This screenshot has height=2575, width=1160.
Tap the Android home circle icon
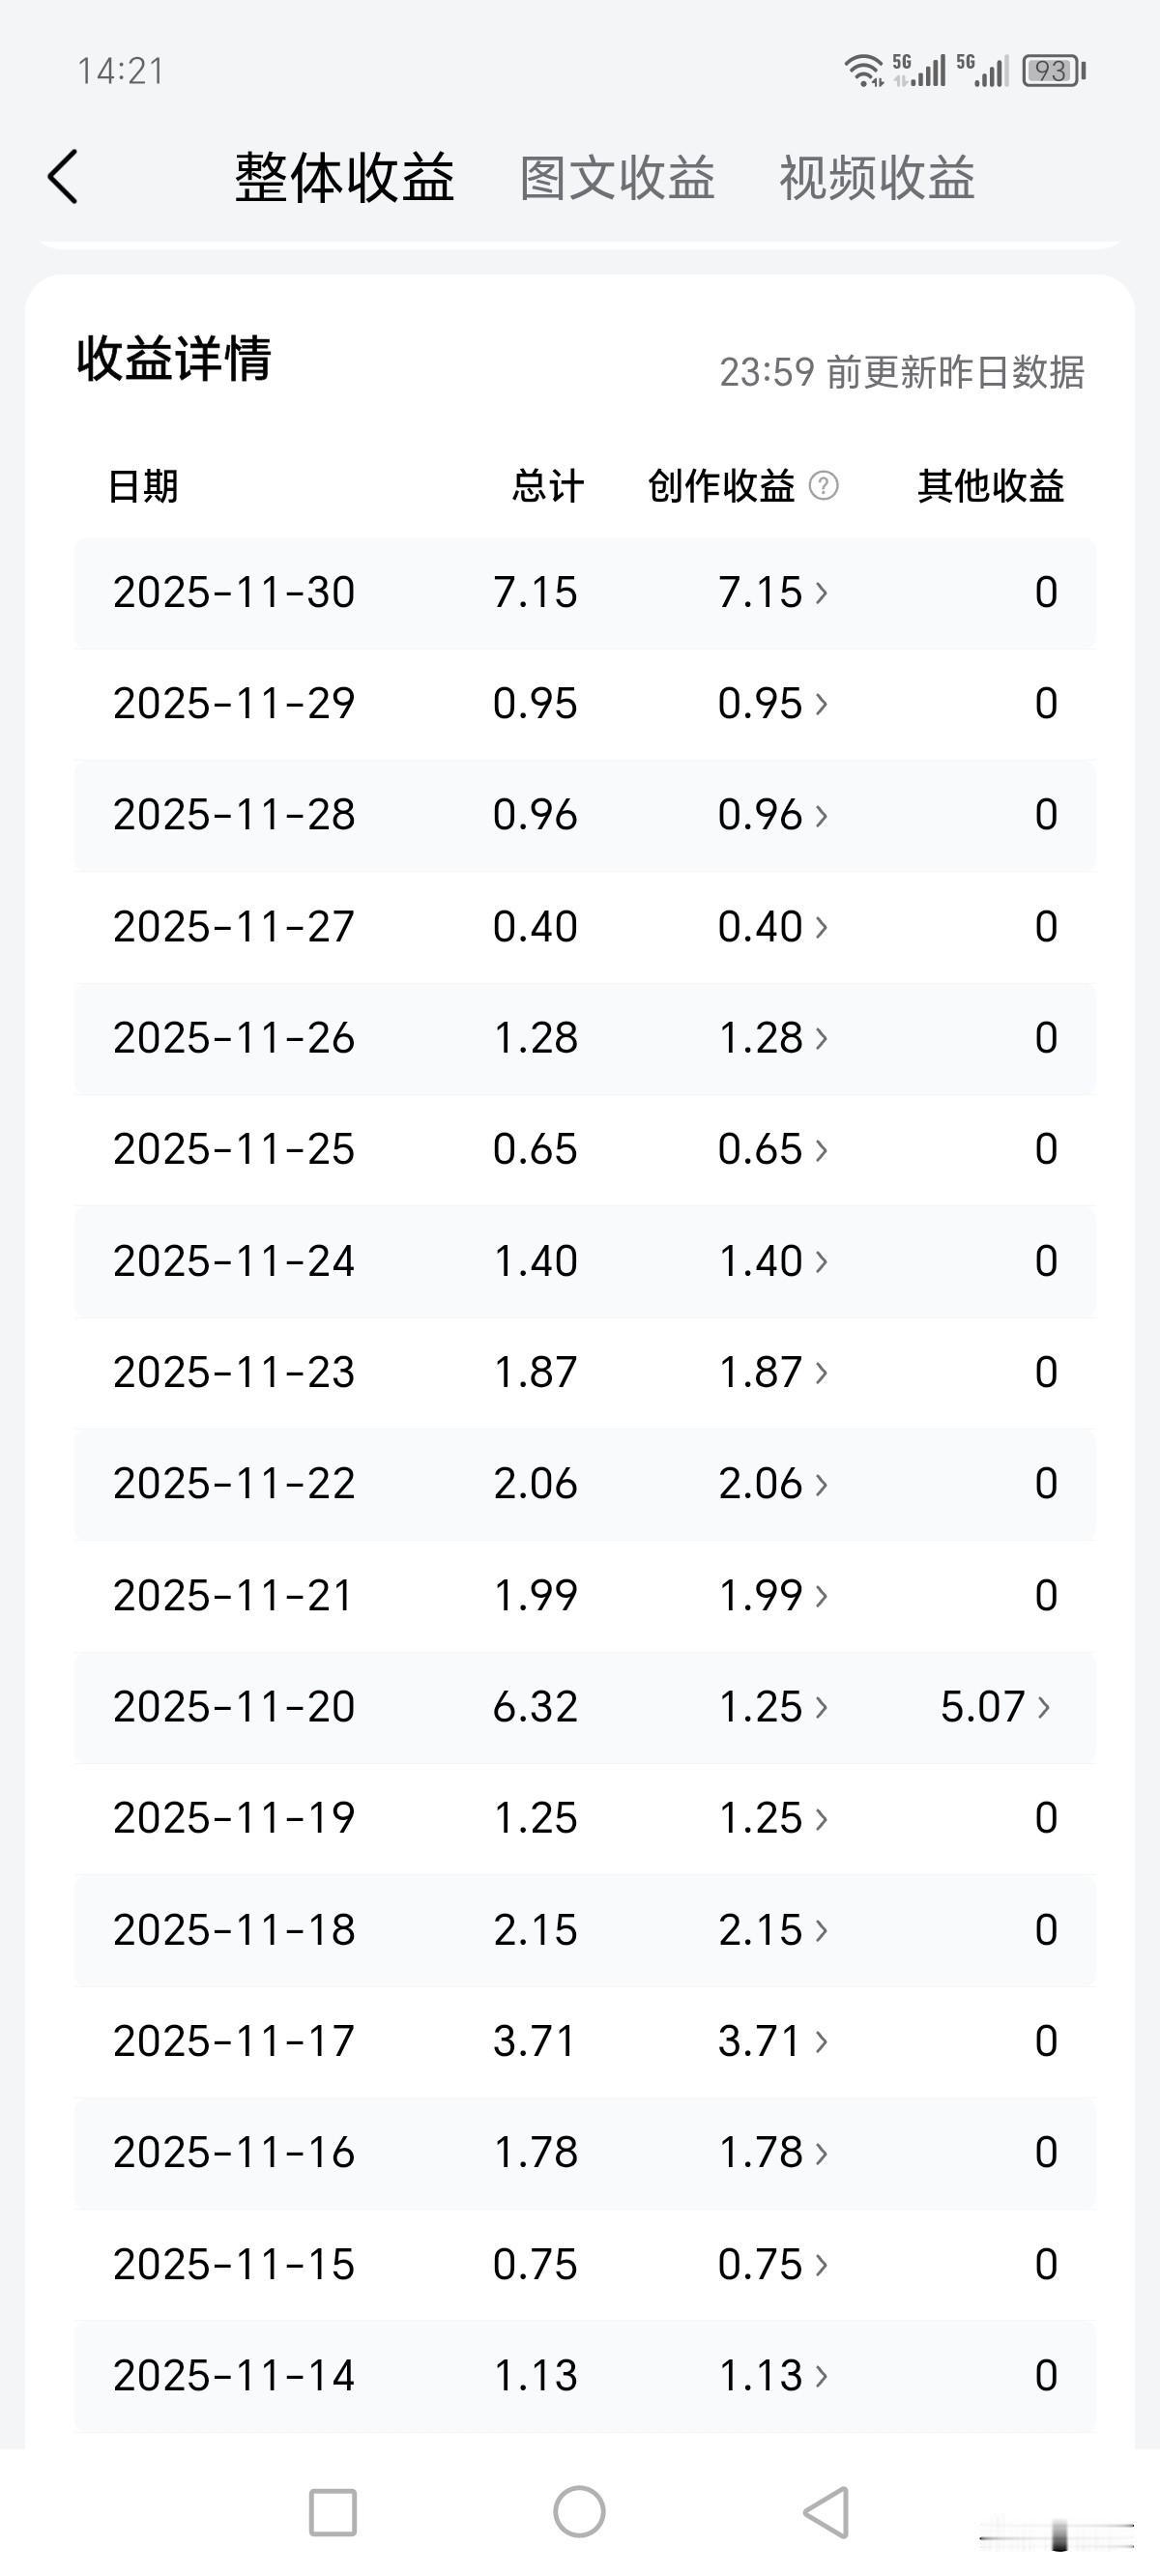[580, 2511]
